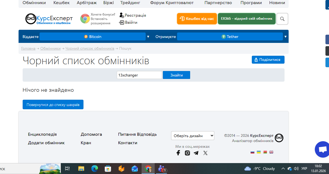
Task: Follow the Головна breadcrumb link
Action: pos(28,48)
